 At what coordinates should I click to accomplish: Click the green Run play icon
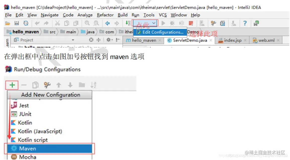click(163, 23)
